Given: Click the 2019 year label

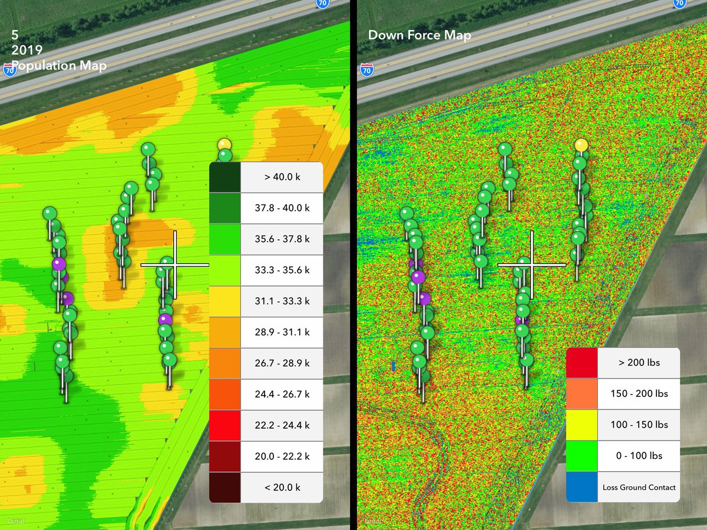Looking at the screenshot, I should 27,51.
